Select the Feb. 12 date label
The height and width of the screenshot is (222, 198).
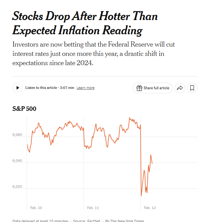click(150, 208)
